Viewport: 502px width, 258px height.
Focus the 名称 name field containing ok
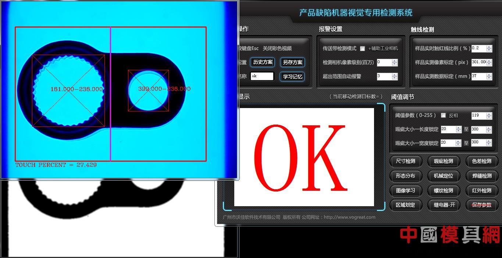[x=262, y=76]
